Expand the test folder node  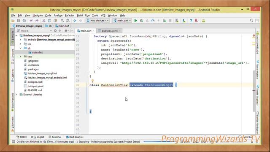point(20,57)
